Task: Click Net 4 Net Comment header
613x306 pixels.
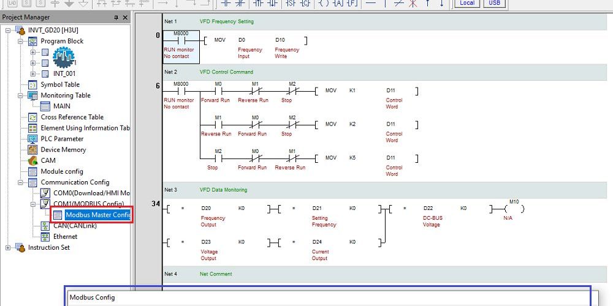Action: (x=385, y=274)
